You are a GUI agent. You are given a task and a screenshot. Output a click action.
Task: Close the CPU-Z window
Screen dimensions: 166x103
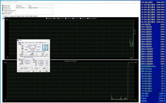coord(48,40)
